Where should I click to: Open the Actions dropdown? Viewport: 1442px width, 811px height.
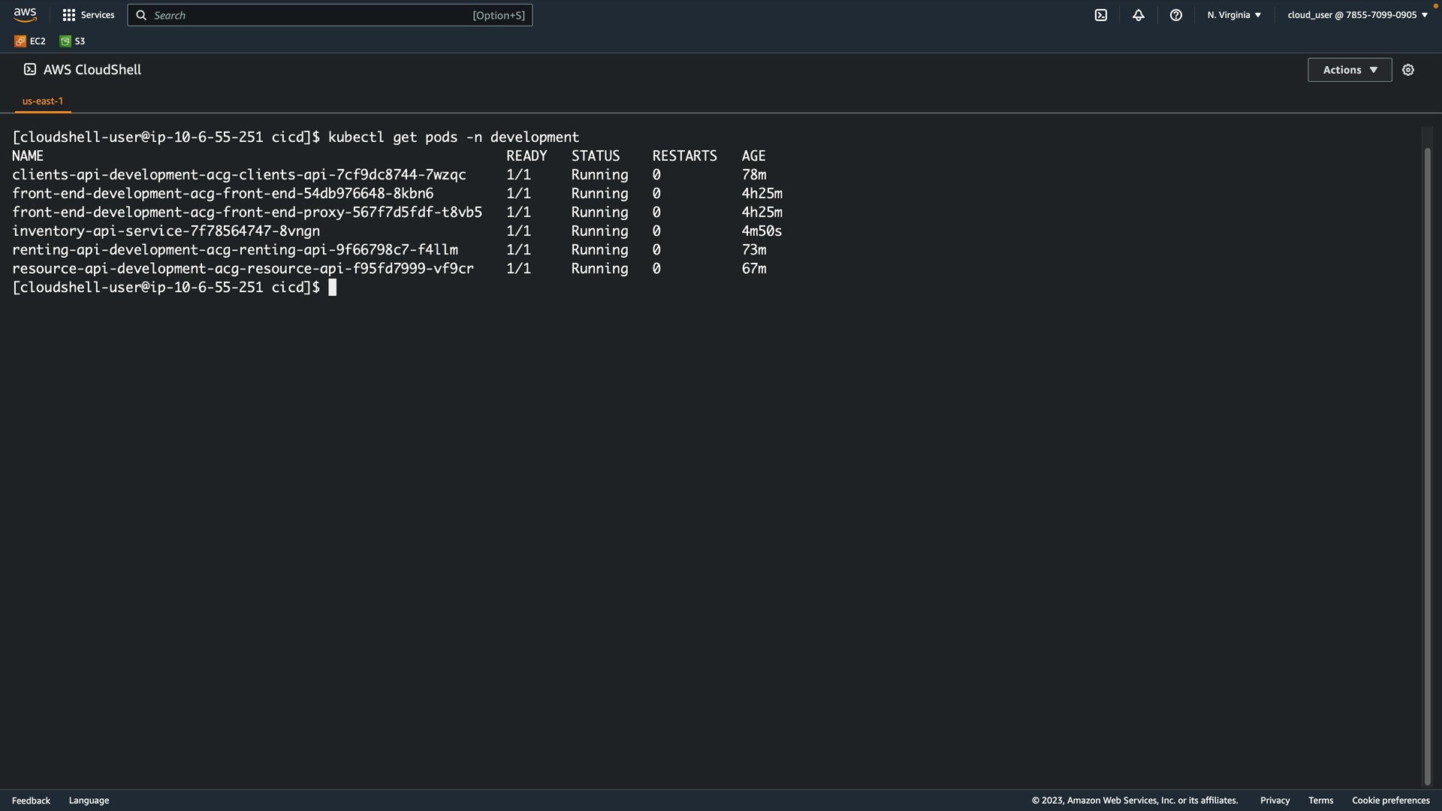1350,70
